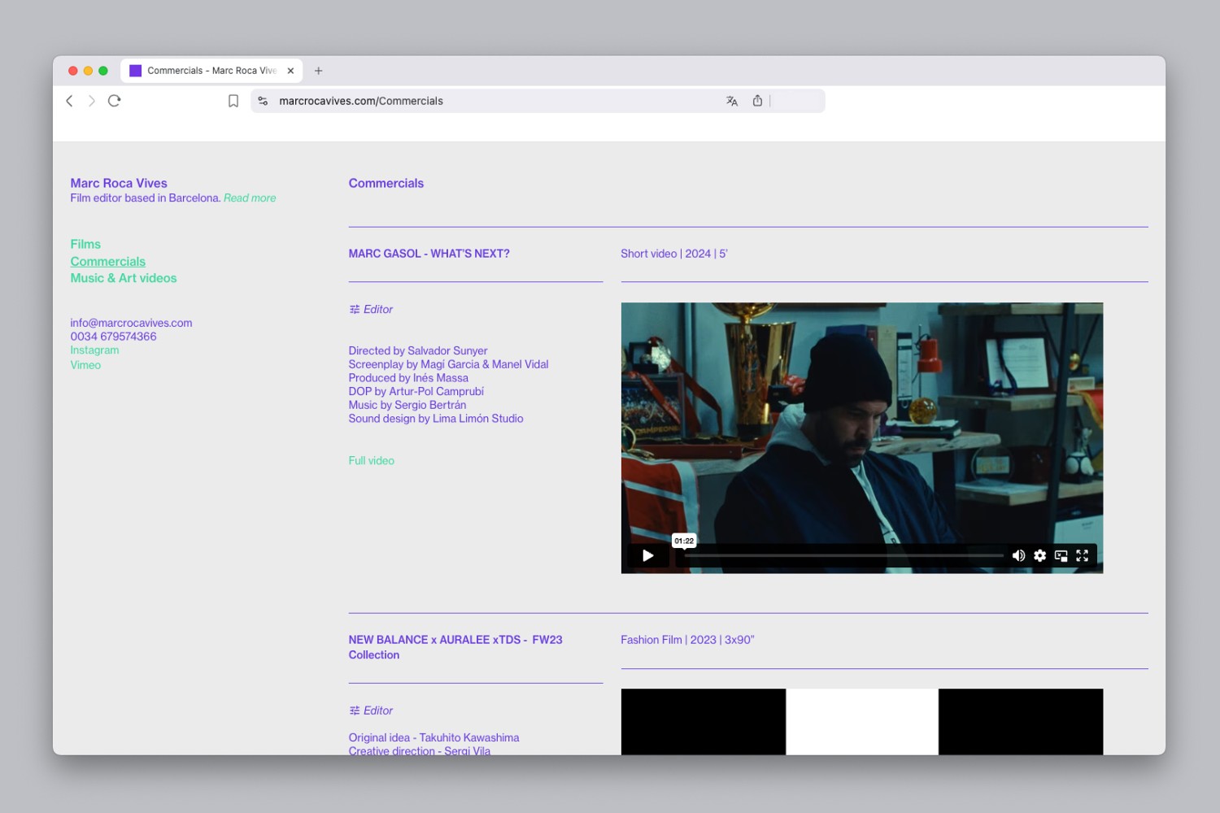The height and width of the screenshot is (813, 1220).
Task: Click the Read more link
Action: click(250, 198)
